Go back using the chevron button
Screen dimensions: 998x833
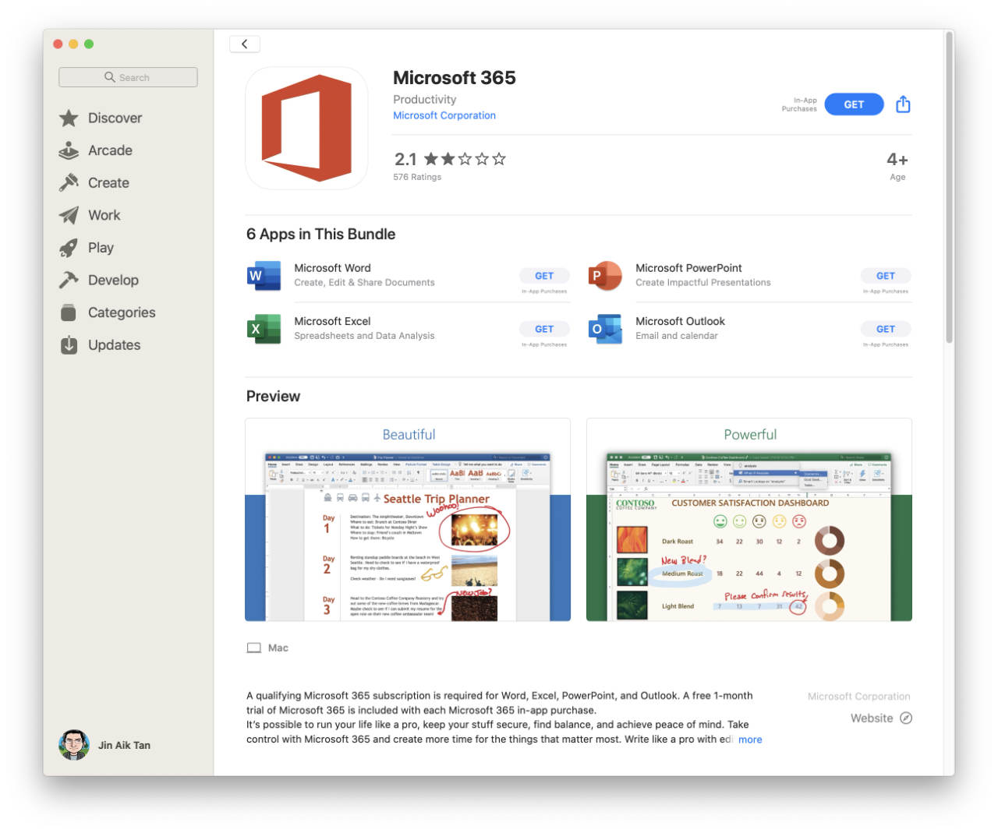(x=245, y=44)
